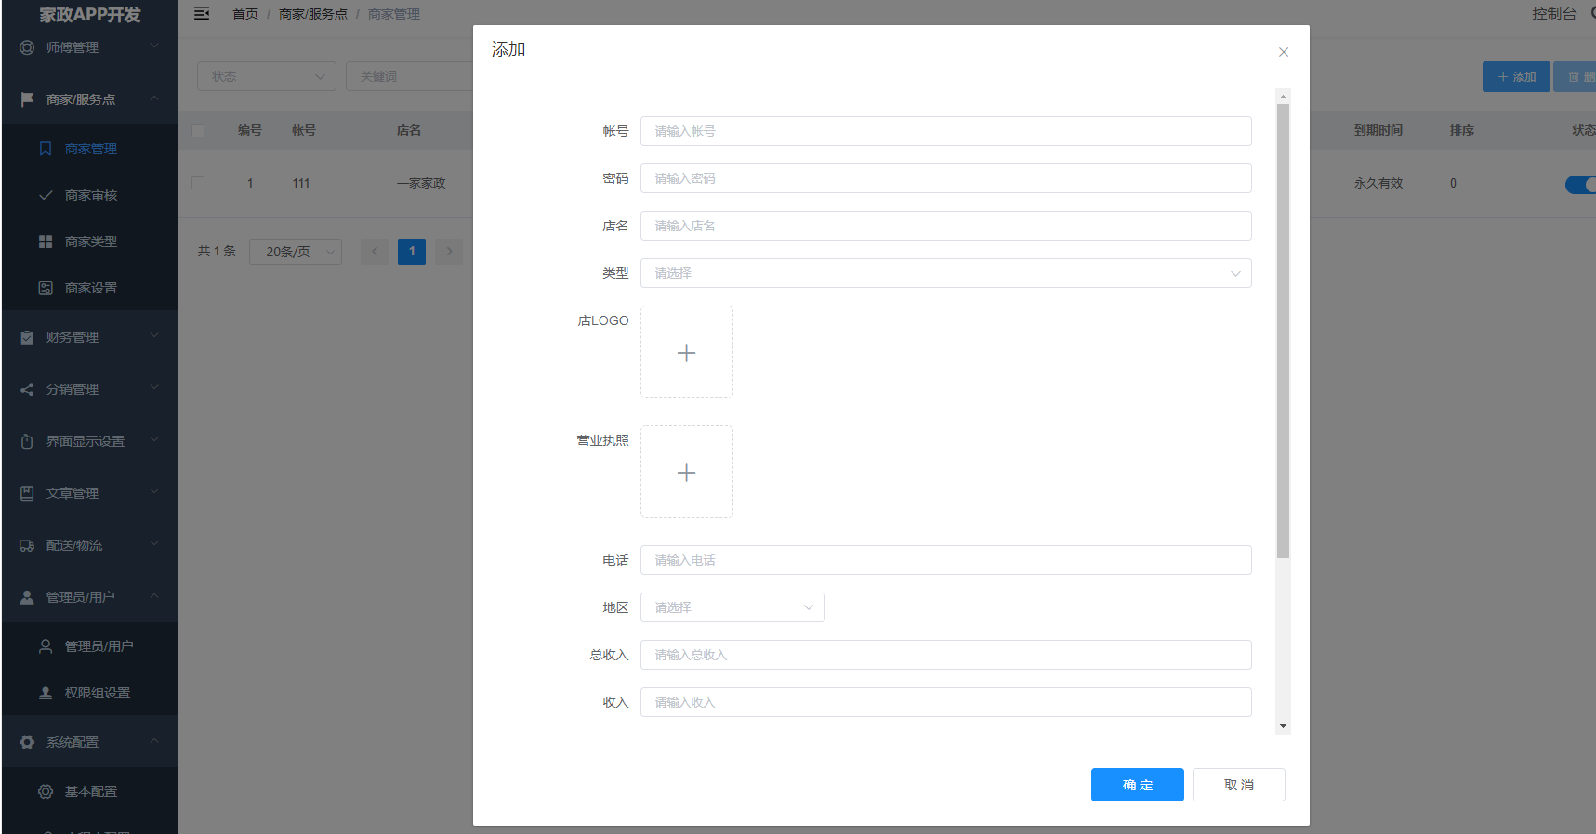
Task: Click the flag icon beside 商家/服务点
Action: (x=27, y=99)
